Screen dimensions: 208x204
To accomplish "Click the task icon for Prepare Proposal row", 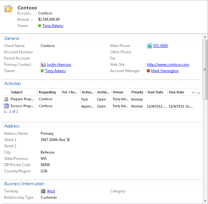I will (6, 99).
